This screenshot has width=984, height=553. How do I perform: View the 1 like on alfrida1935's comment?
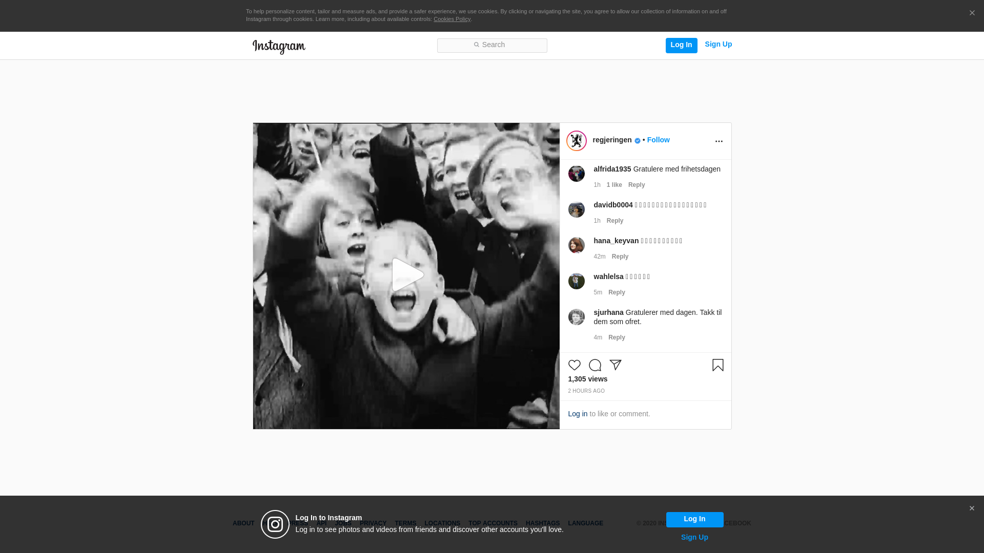614,185
